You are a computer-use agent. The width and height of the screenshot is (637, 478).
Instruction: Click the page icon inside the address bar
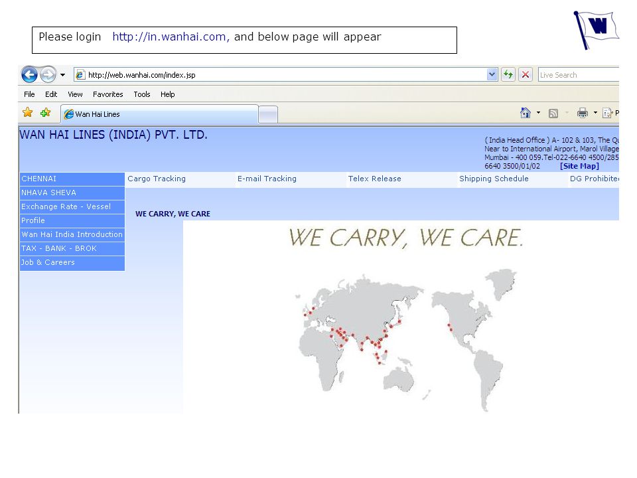pyautogui.click(x=80, y=75)
